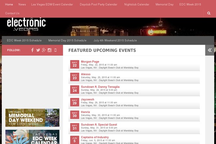216x144 pixels.
Task: Open EDC Week 2015 Schedule link
Action: (x=24, y=40)
